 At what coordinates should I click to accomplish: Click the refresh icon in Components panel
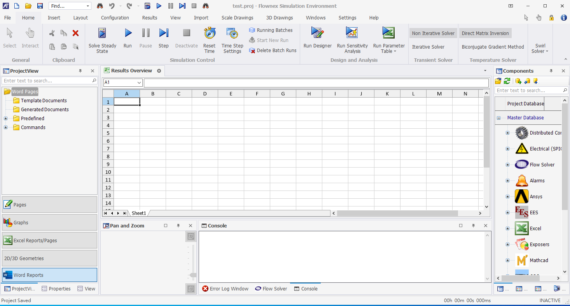(507, 81)
